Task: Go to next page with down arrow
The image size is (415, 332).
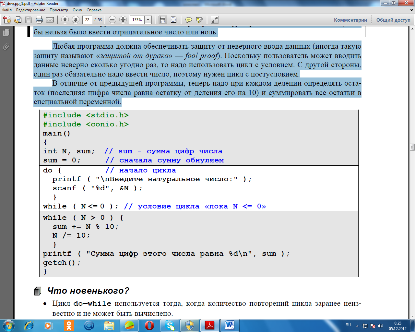Action: point(76,20)
